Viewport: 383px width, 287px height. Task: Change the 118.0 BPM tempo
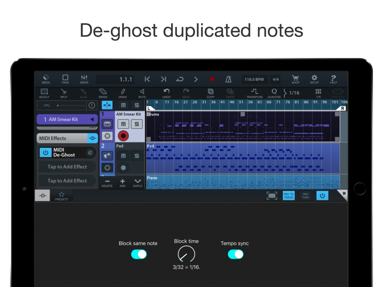click(254, 79)
